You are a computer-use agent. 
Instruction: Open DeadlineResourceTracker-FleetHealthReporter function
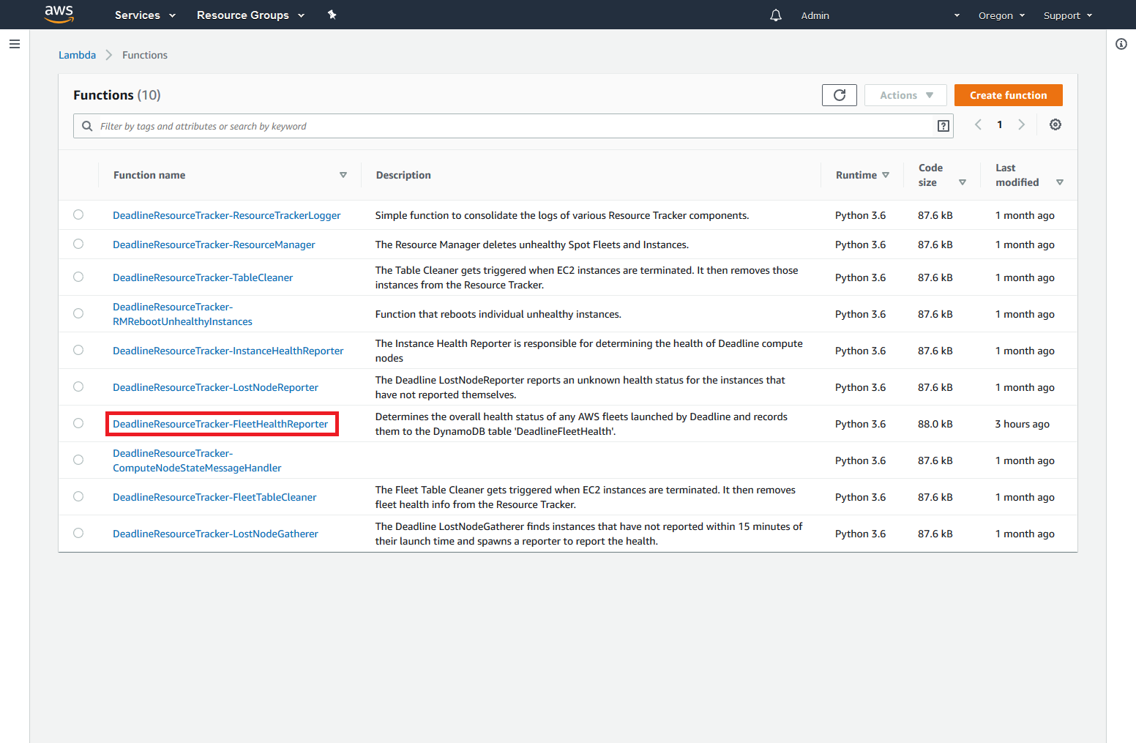[220, 424]
